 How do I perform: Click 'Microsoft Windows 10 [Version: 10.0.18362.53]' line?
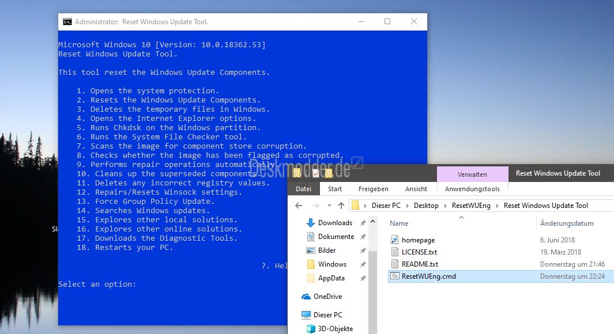[162, 44]
